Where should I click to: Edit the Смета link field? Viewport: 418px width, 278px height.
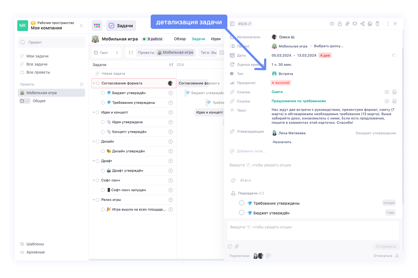[x=387, y=92]
